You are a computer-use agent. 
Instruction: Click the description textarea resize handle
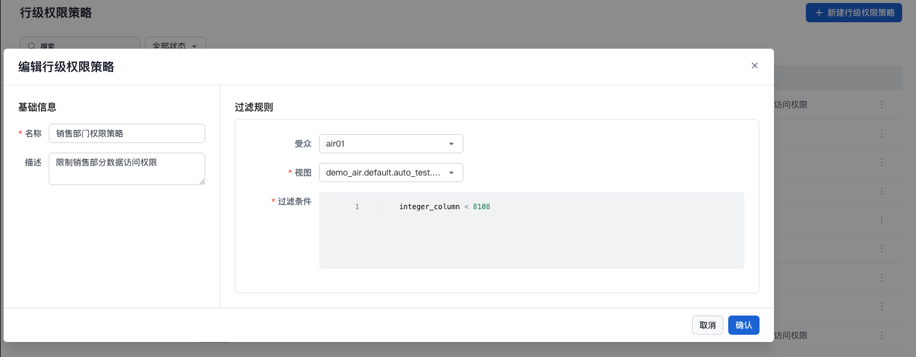(x=202, y=182)
